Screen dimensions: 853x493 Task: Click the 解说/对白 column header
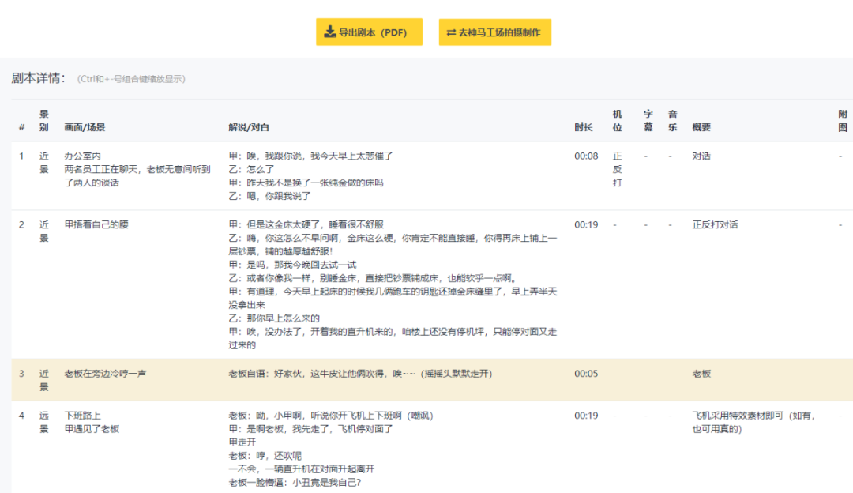coord(249,127)
